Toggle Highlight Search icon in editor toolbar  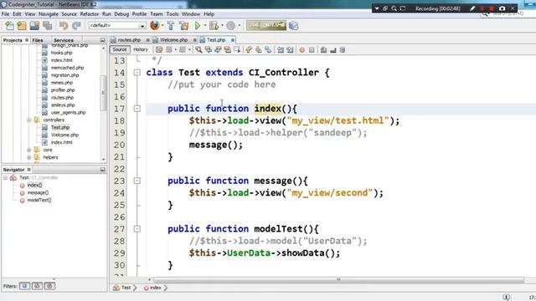(x=227, y=50)
